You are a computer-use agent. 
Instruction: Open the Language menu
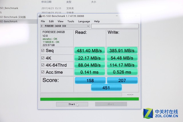click(84, 21)
